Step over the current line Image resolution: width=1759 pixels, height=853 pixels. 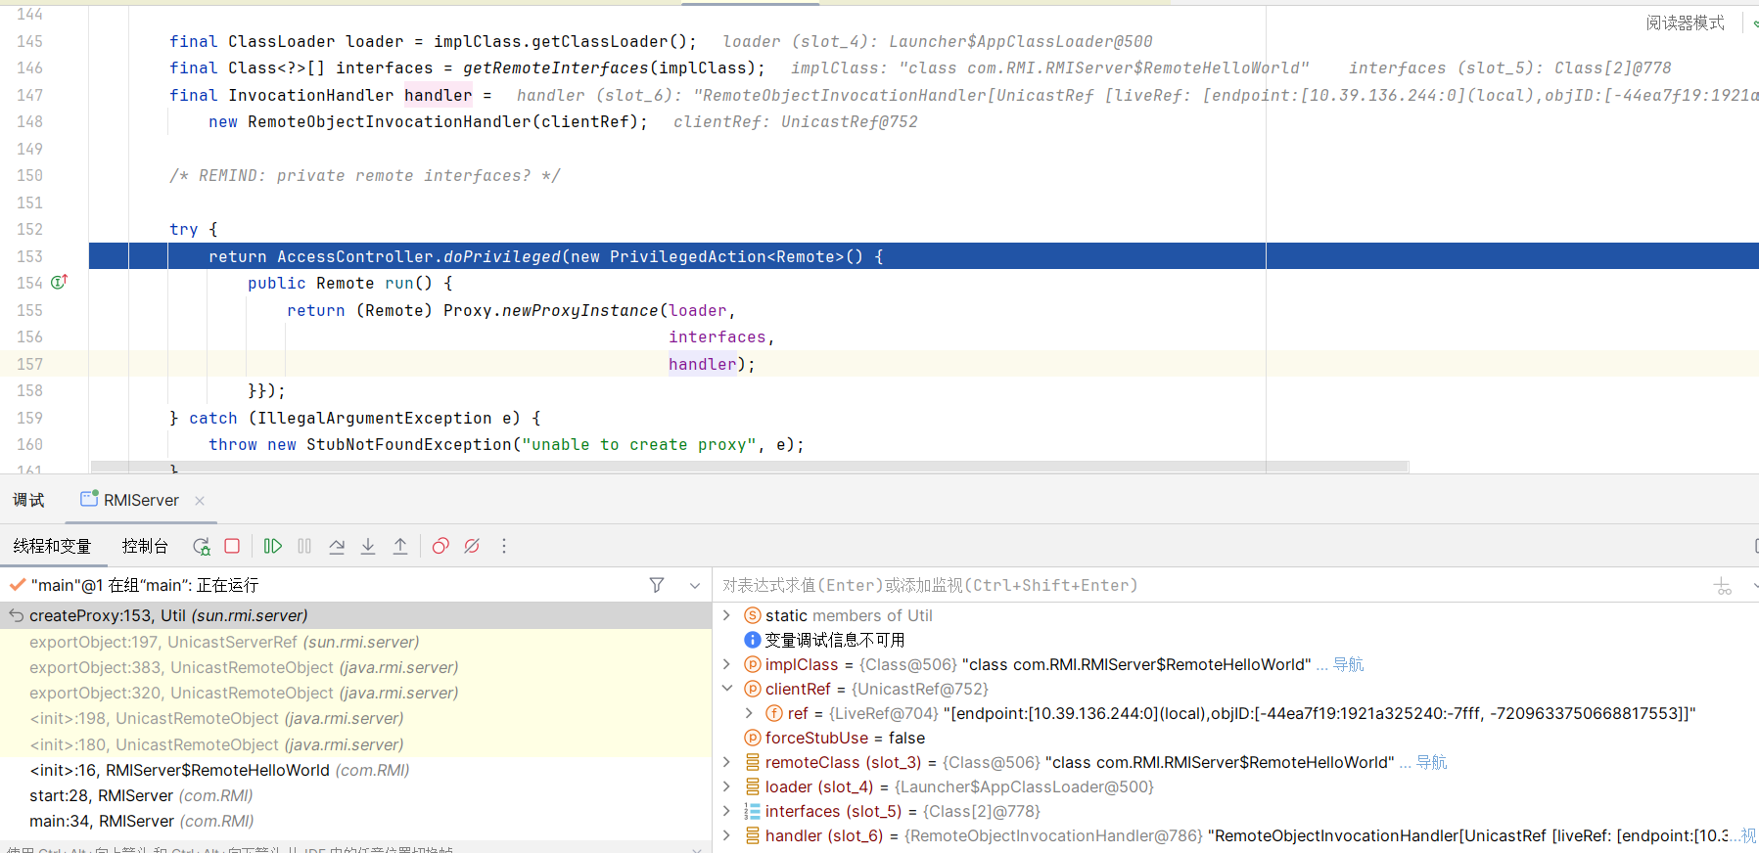point(337,546)
